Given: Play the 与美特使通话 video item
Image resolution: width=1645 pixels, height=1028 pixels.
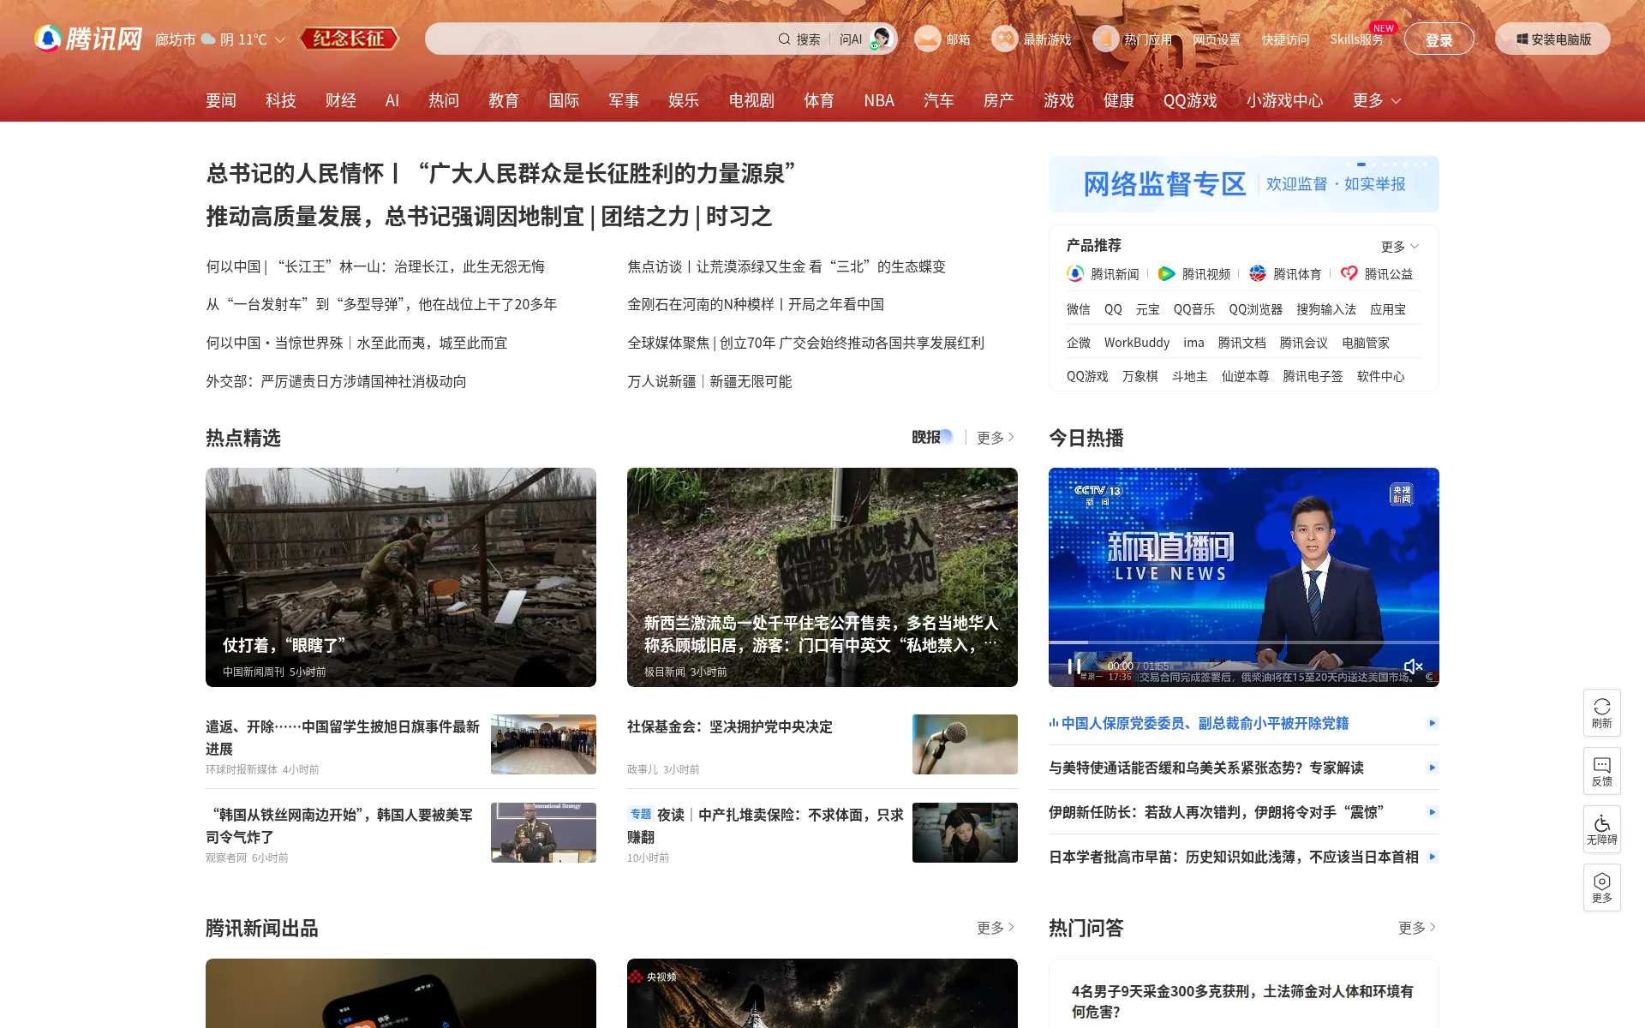Looking at the screenshot, I should click(1432, 768).
